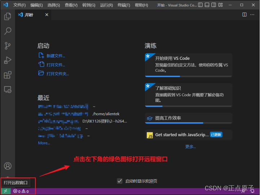Click the VS Code logo in title bar
Screen dimensions: 260x195
(x=5, y=5)
